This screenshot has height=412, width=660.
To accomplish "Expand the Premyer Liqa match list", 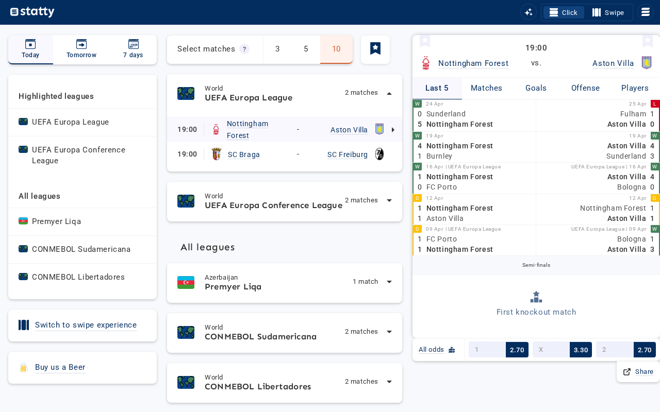I will pyautogui.click(x=389, y=282).
